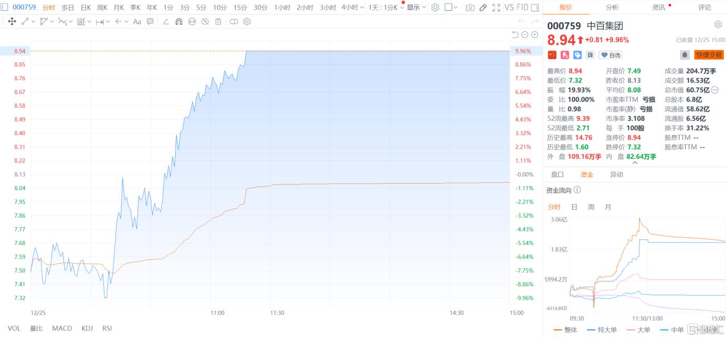Switch to 日K daily candlestick
Viewport: 727px width, 338px height.
pyautogui.click(x=85, y=7)
